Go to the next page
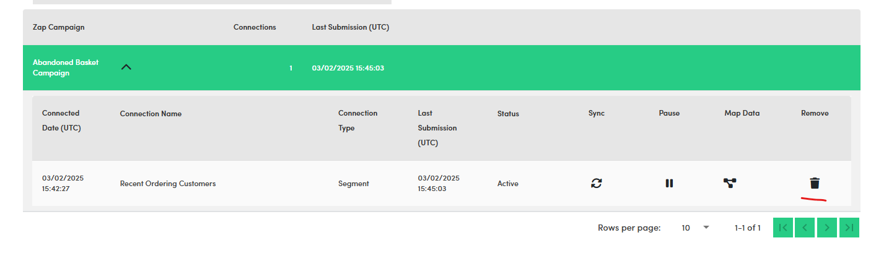The width and height of the screenshot is (876, 256). tap(827, 228)
